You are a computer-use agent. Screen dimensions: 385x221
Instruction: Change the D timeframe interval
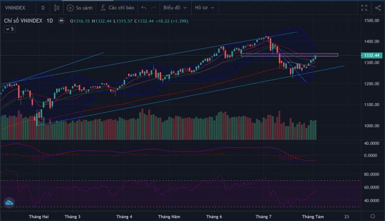pos(43,8)
